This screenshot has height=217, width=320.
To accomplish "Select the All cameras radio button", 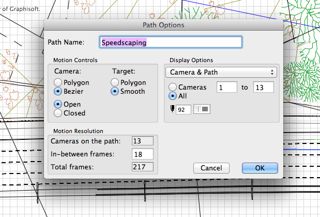I will pos(173,96).
